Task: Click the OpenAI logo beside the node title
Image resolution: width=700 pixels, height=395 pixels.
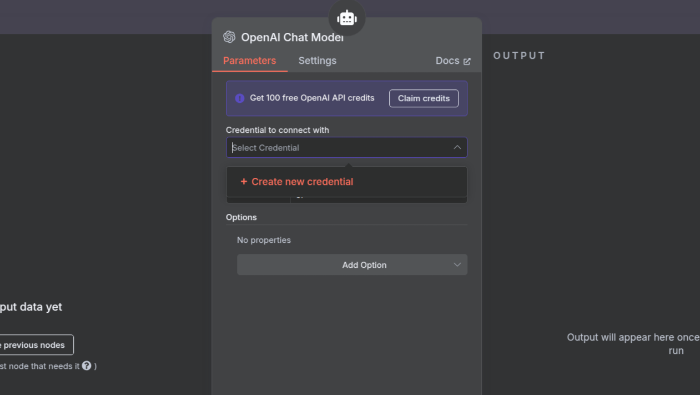Action: tap(229, 37)
